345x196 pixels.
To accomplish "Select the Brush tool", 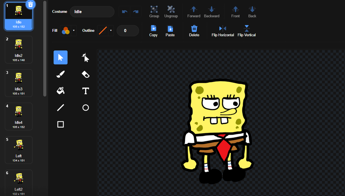I will pos(61,74).
